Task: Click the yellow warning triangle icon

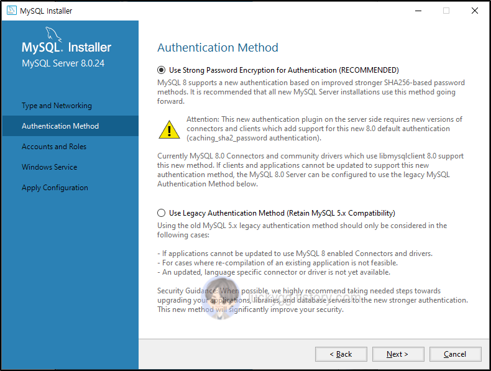Action: coord(169,129)
